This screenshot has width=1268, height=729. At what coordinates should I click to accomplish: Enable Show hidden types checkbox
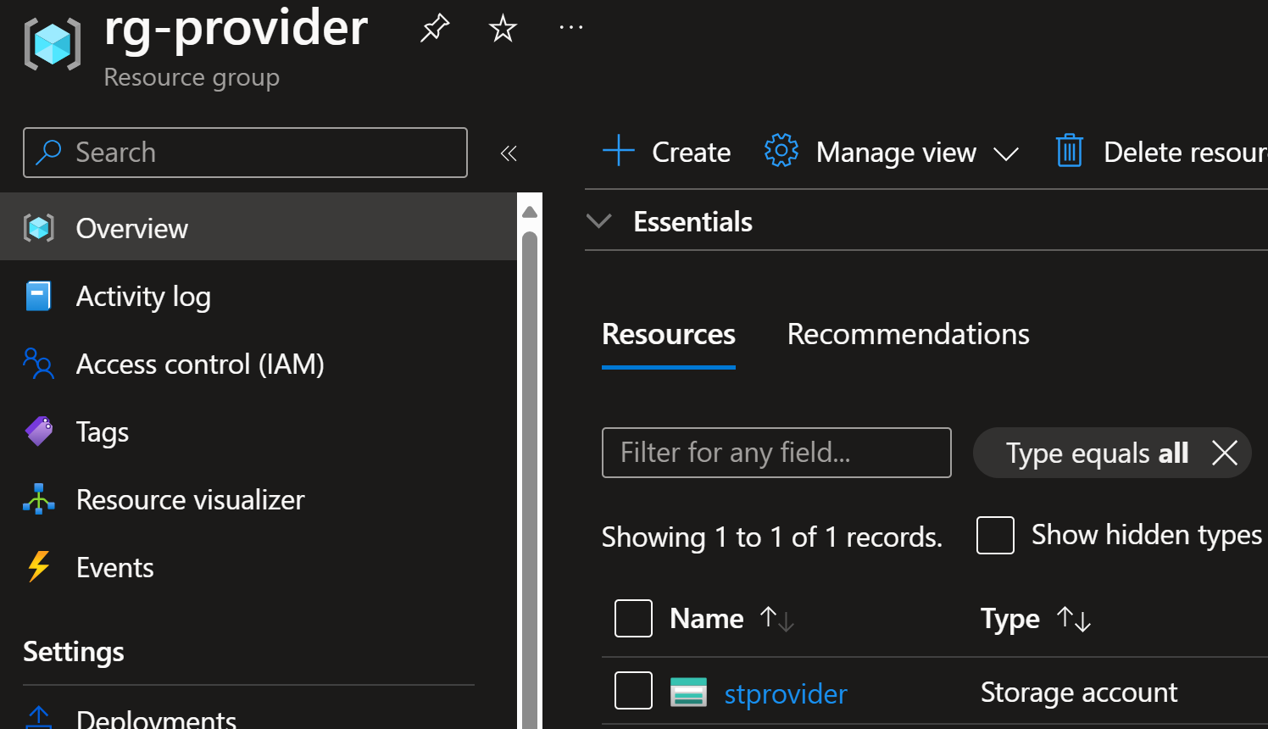(995, 535)
